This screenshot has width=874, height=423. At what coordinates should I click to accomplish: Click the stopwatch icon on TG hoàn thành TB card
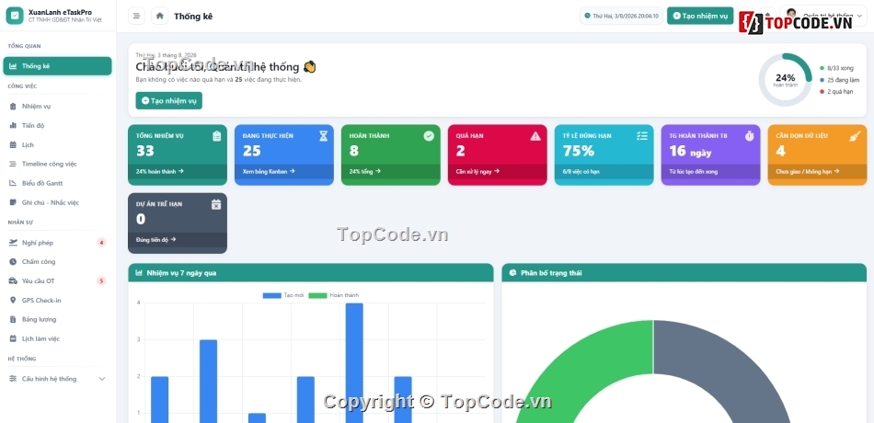(x=749, y=136)
